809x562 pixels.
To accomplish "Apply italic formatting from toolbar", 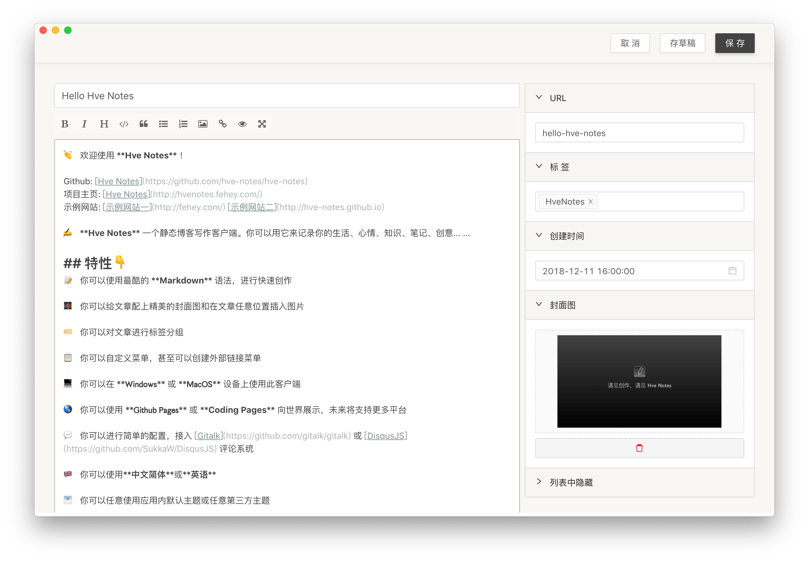I will [84, 124].
